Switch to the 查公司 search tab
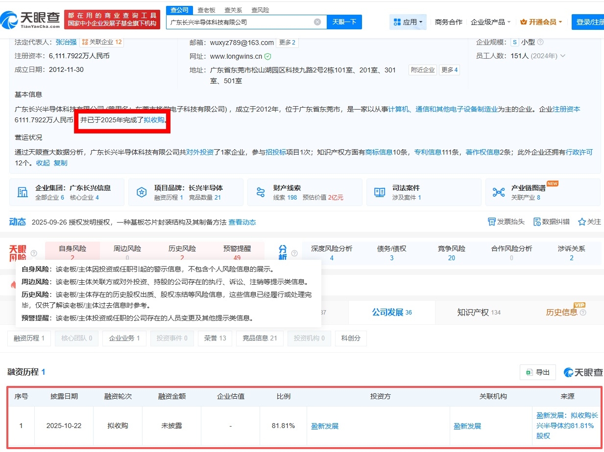The height and width of the screenshot is (452, 604). [178, 10]
